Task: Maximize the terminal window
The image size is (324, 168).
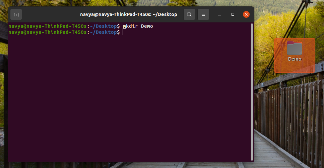Action: pos(233,14)
